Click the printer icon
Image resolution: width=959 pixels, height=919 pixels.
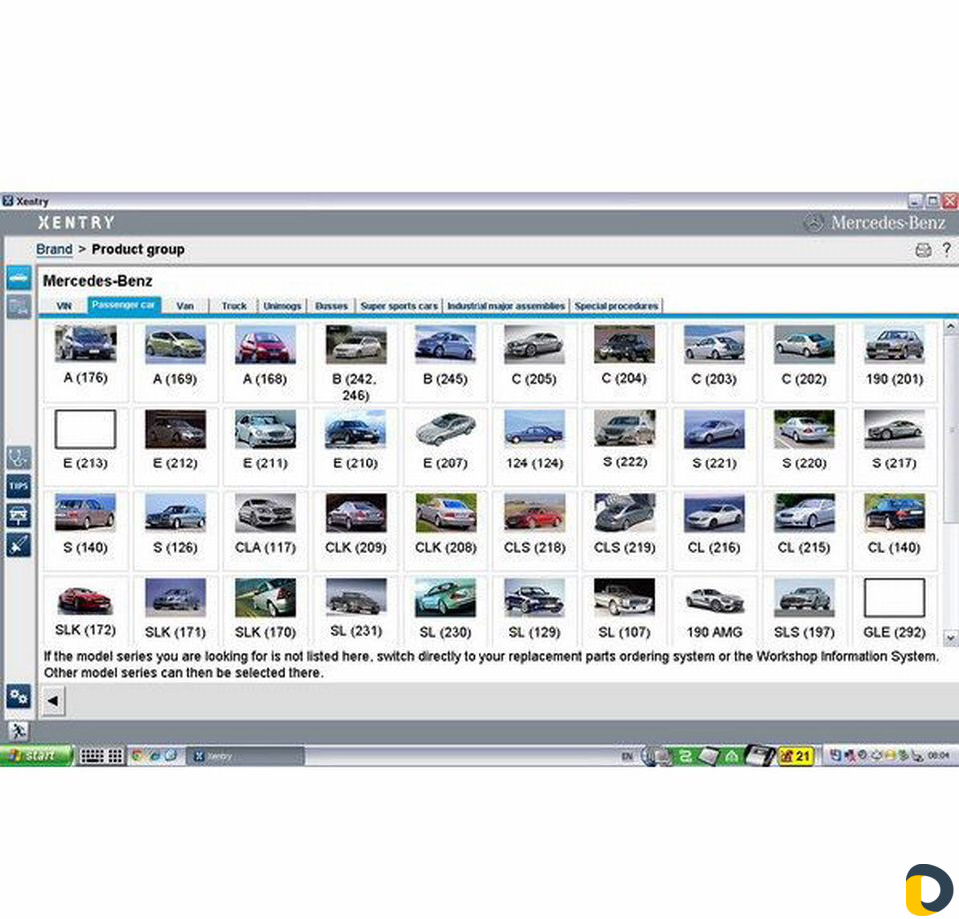point(923,250)
